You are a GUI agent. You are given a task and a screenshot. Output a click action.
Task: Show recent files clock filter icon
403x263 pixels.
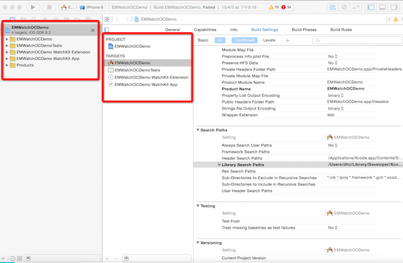(13, 258)
